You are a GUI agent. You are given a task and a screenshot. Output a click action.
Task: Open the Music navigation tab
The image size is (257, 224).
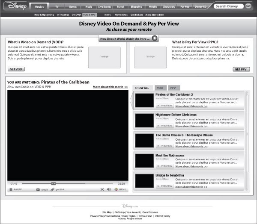pyautogui.click(x=89, y=7)
